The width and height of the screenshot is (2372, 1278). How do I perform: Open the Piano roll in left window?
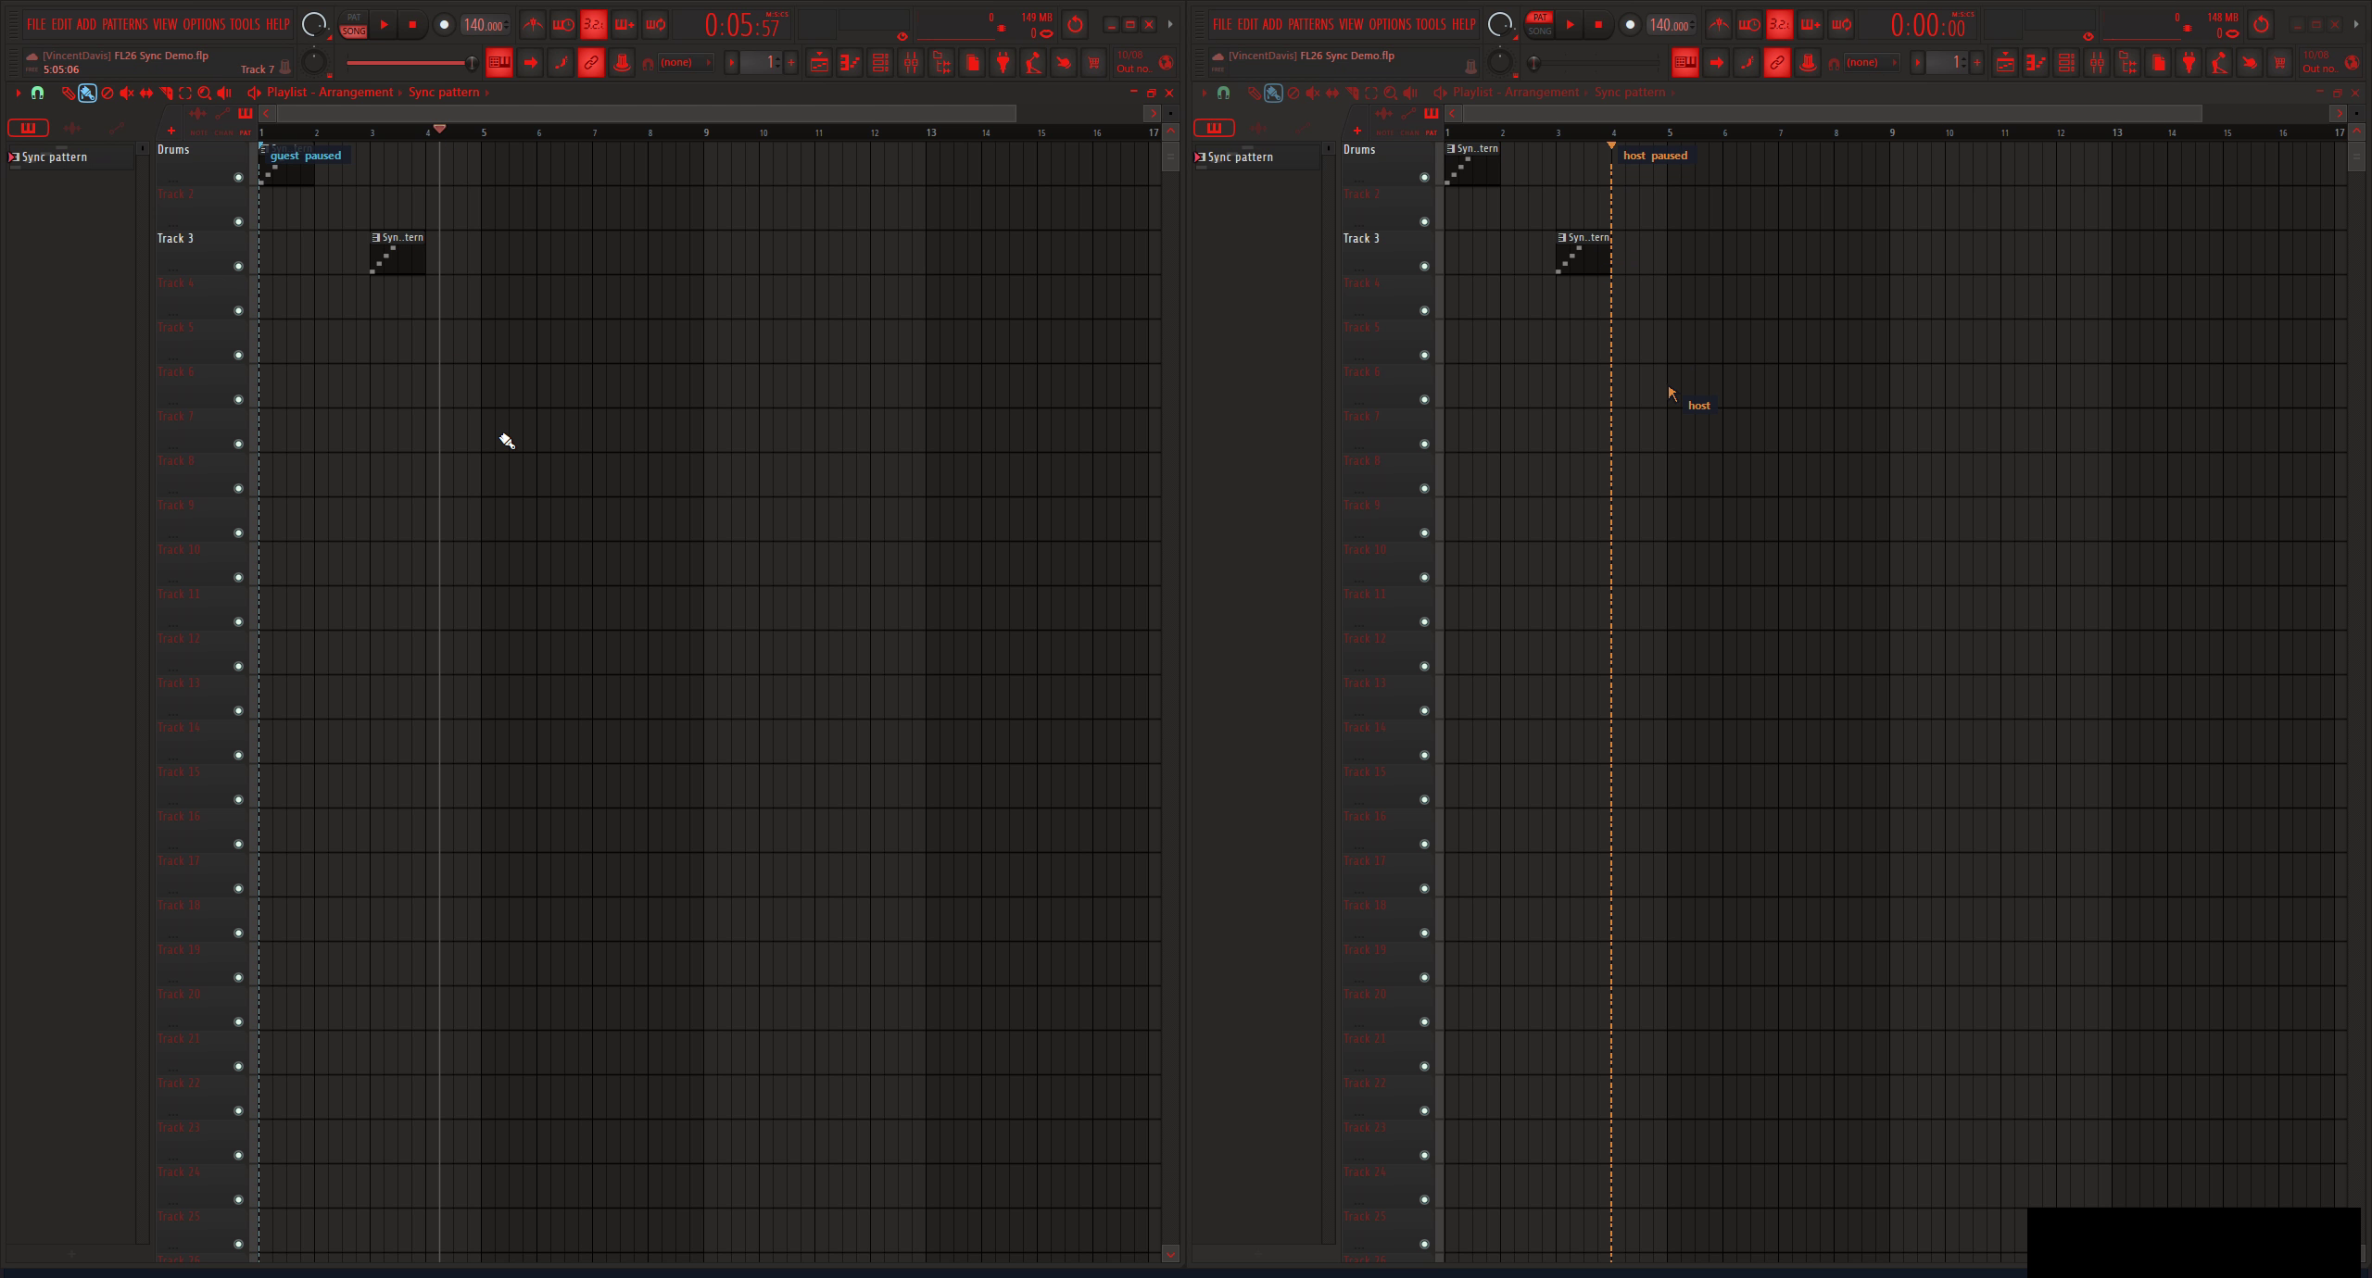coord(850,63)
